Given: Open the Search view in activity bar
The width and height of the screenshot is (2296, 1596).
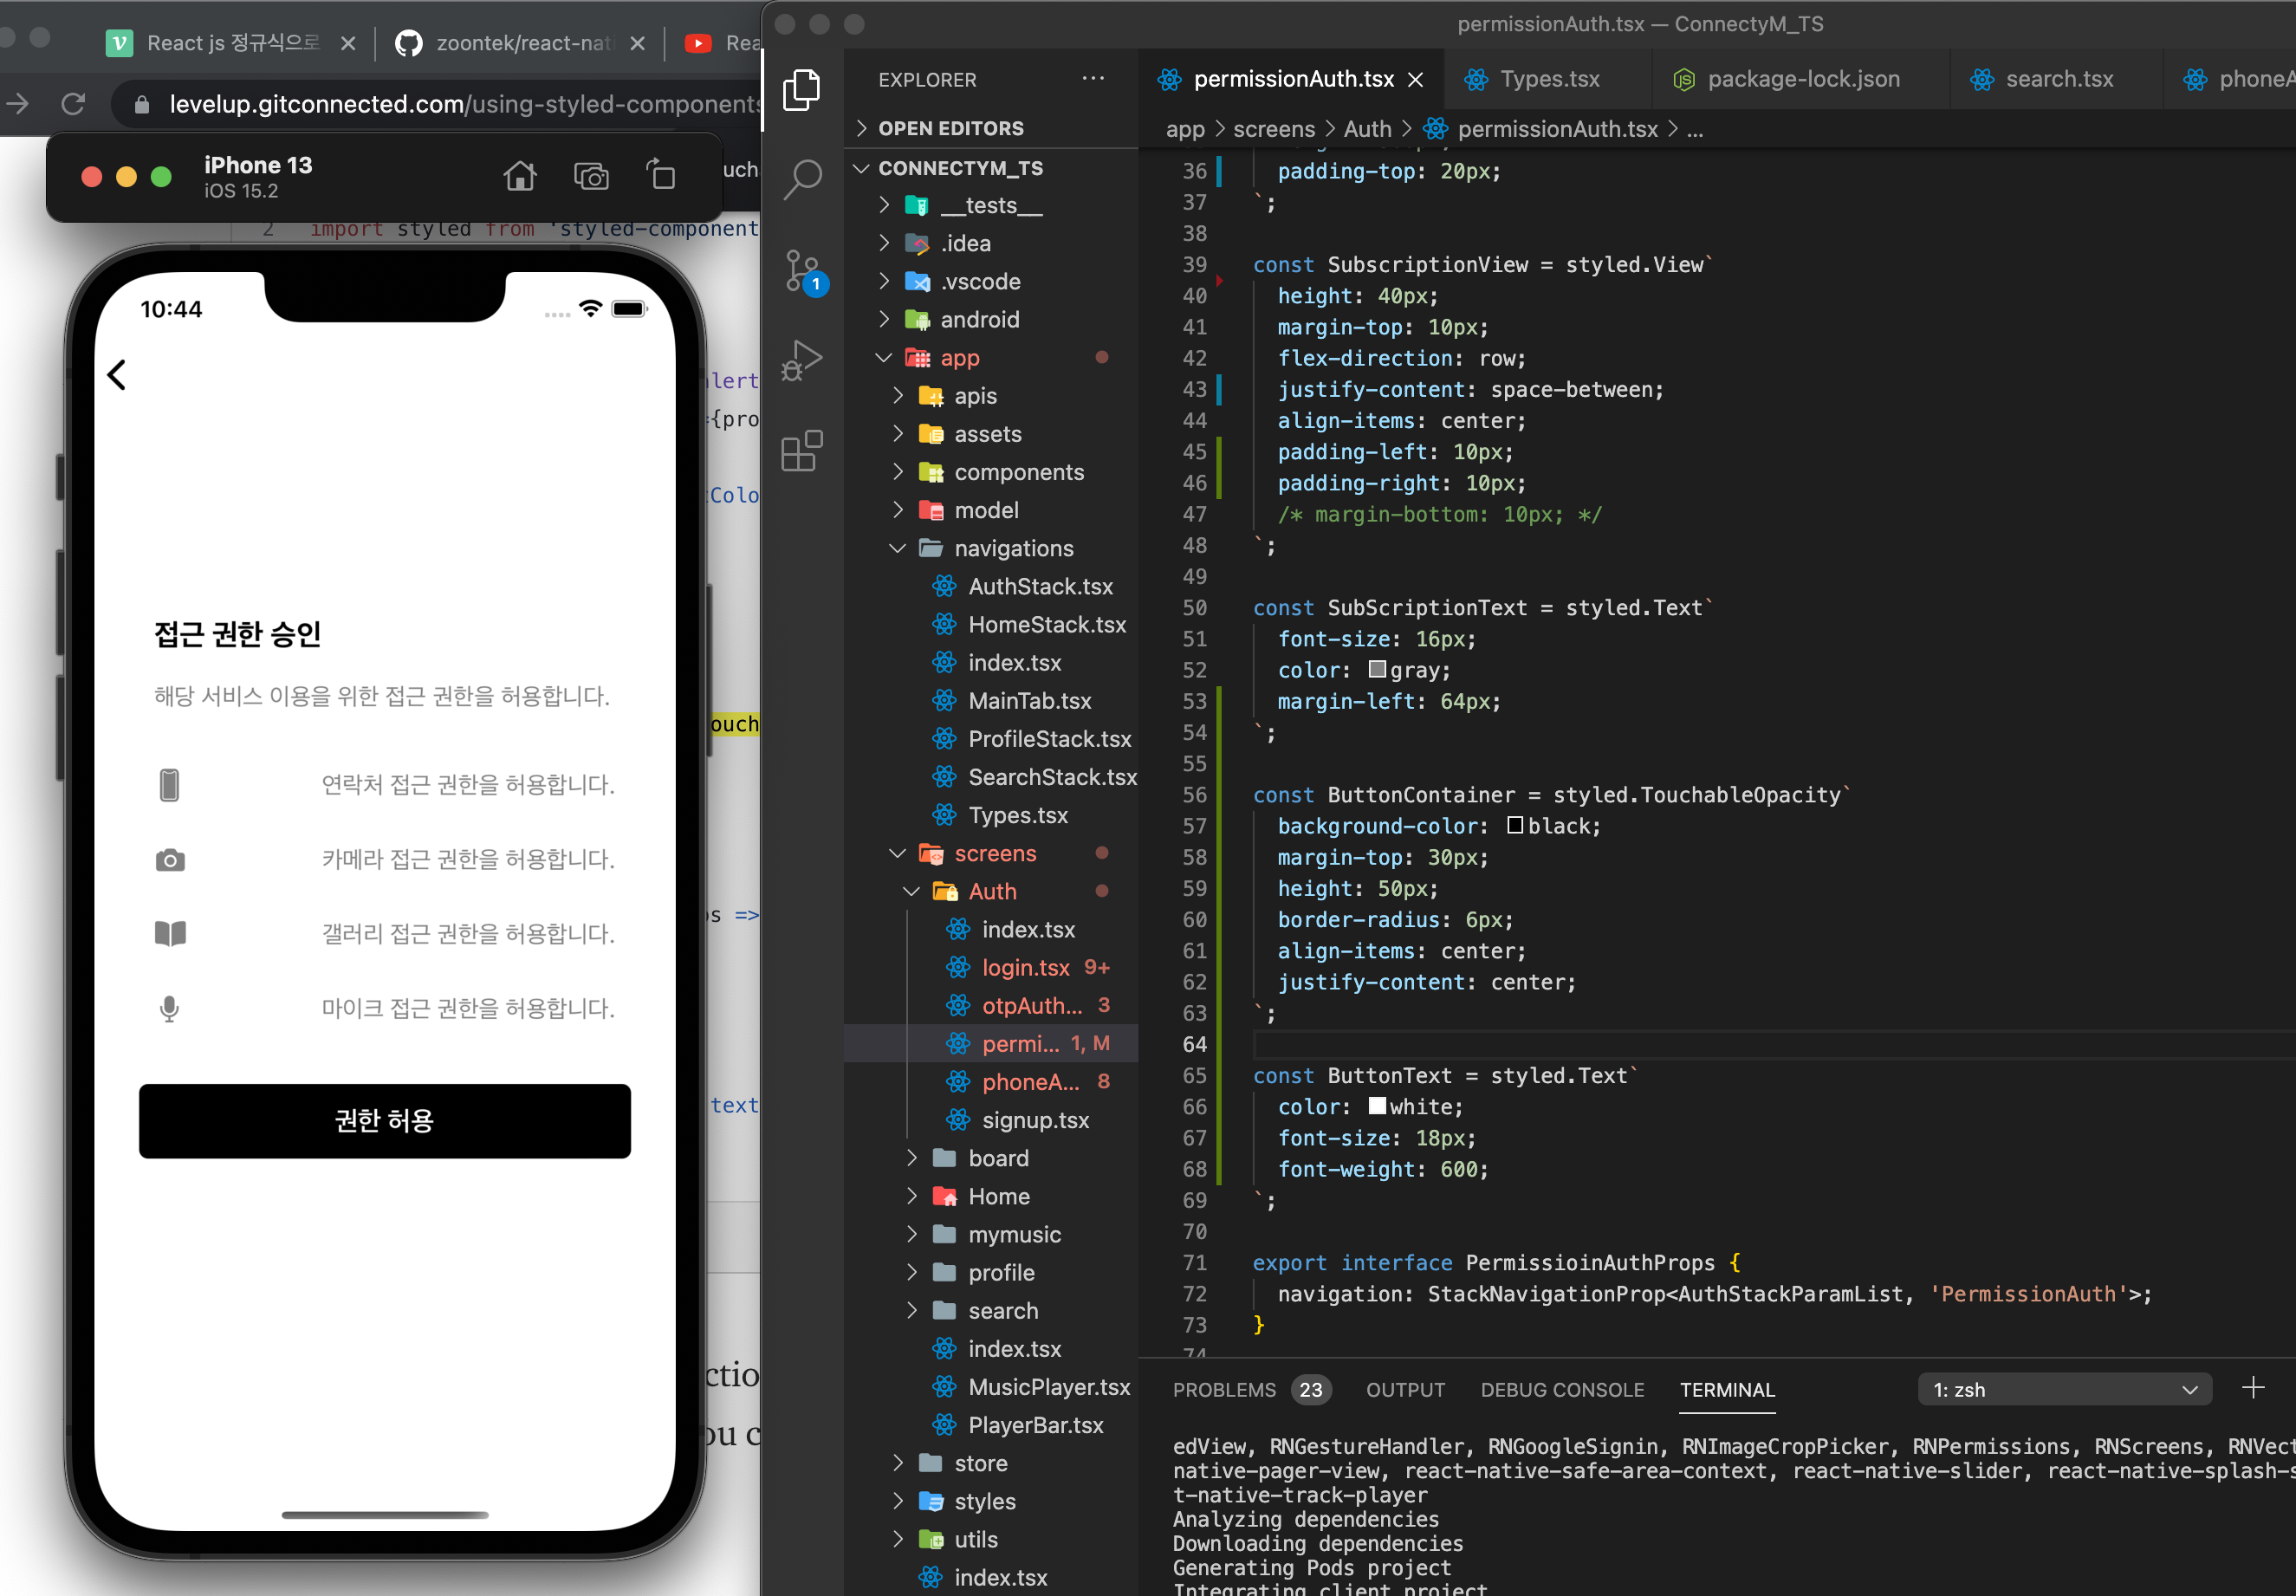Looking at the screenshot, I should [801, 180].
